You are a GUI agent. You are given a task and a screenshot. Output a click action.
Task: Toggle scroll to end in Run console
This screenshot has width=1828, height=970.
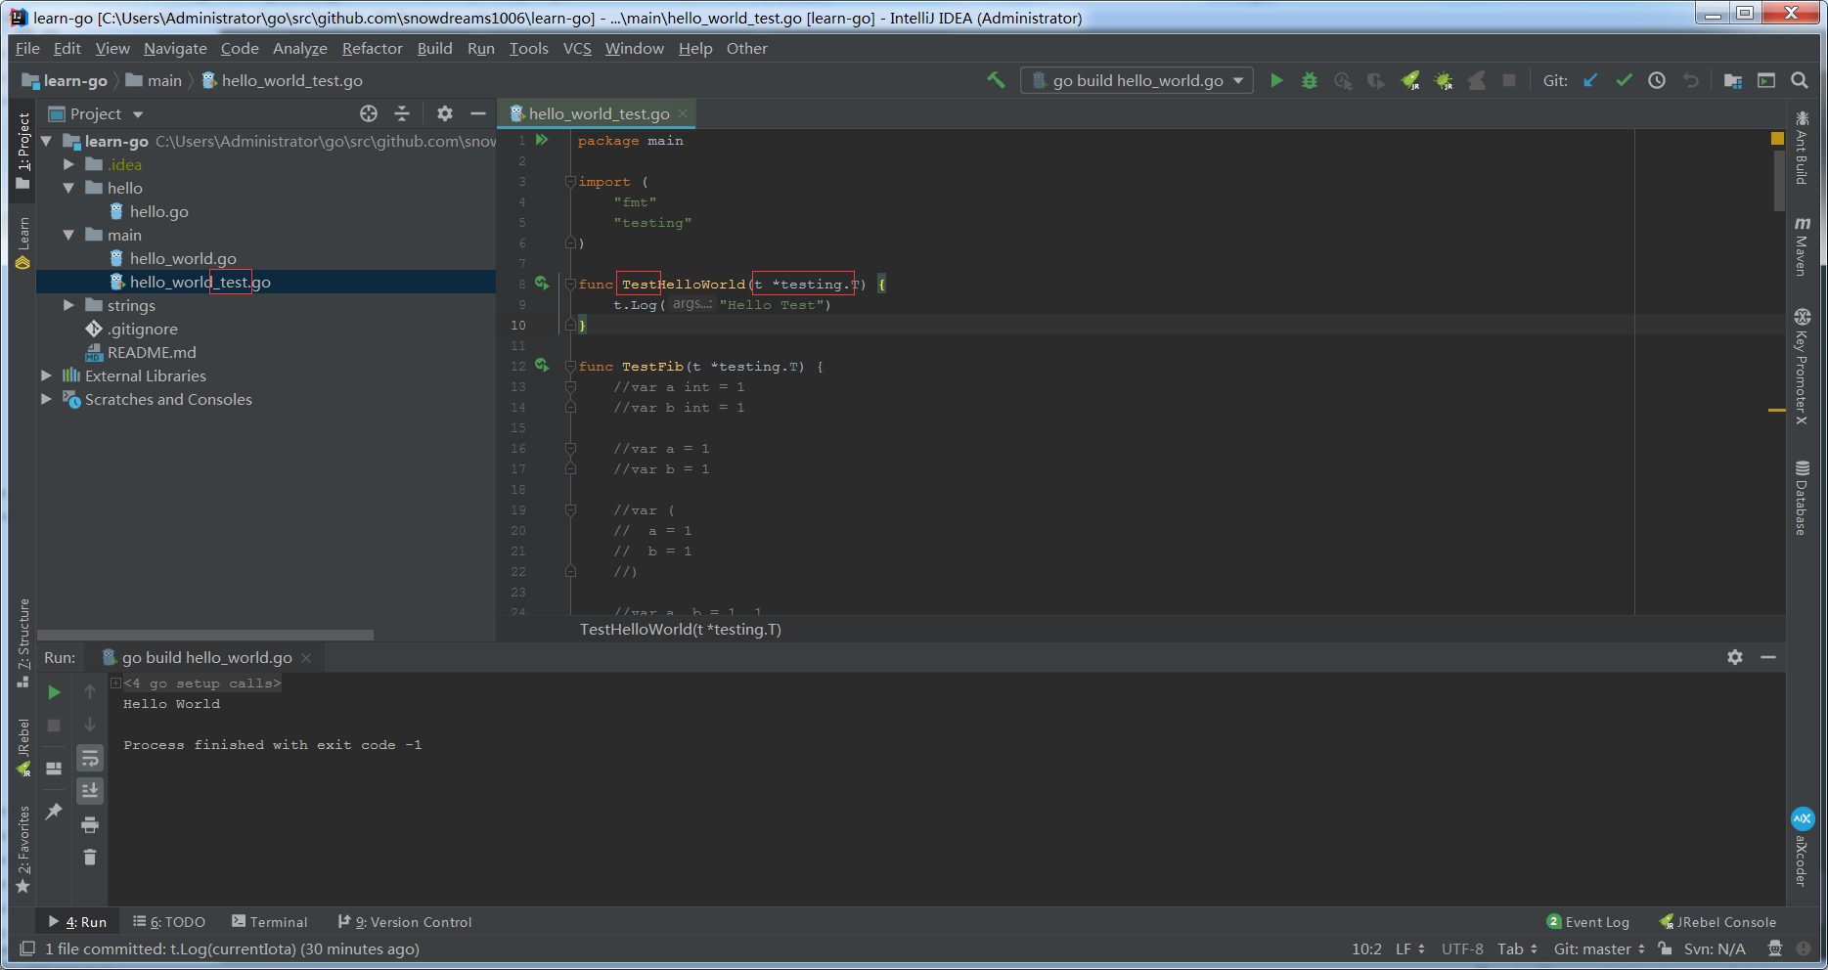90,790
